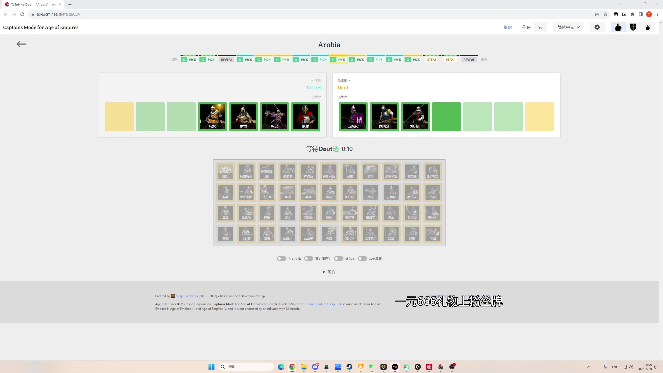Image resolution: width=663 pixels, height=373 pixels.
Task: Open the Siege Engineers link
Action: pyautogui.click(x=186, y=296)
